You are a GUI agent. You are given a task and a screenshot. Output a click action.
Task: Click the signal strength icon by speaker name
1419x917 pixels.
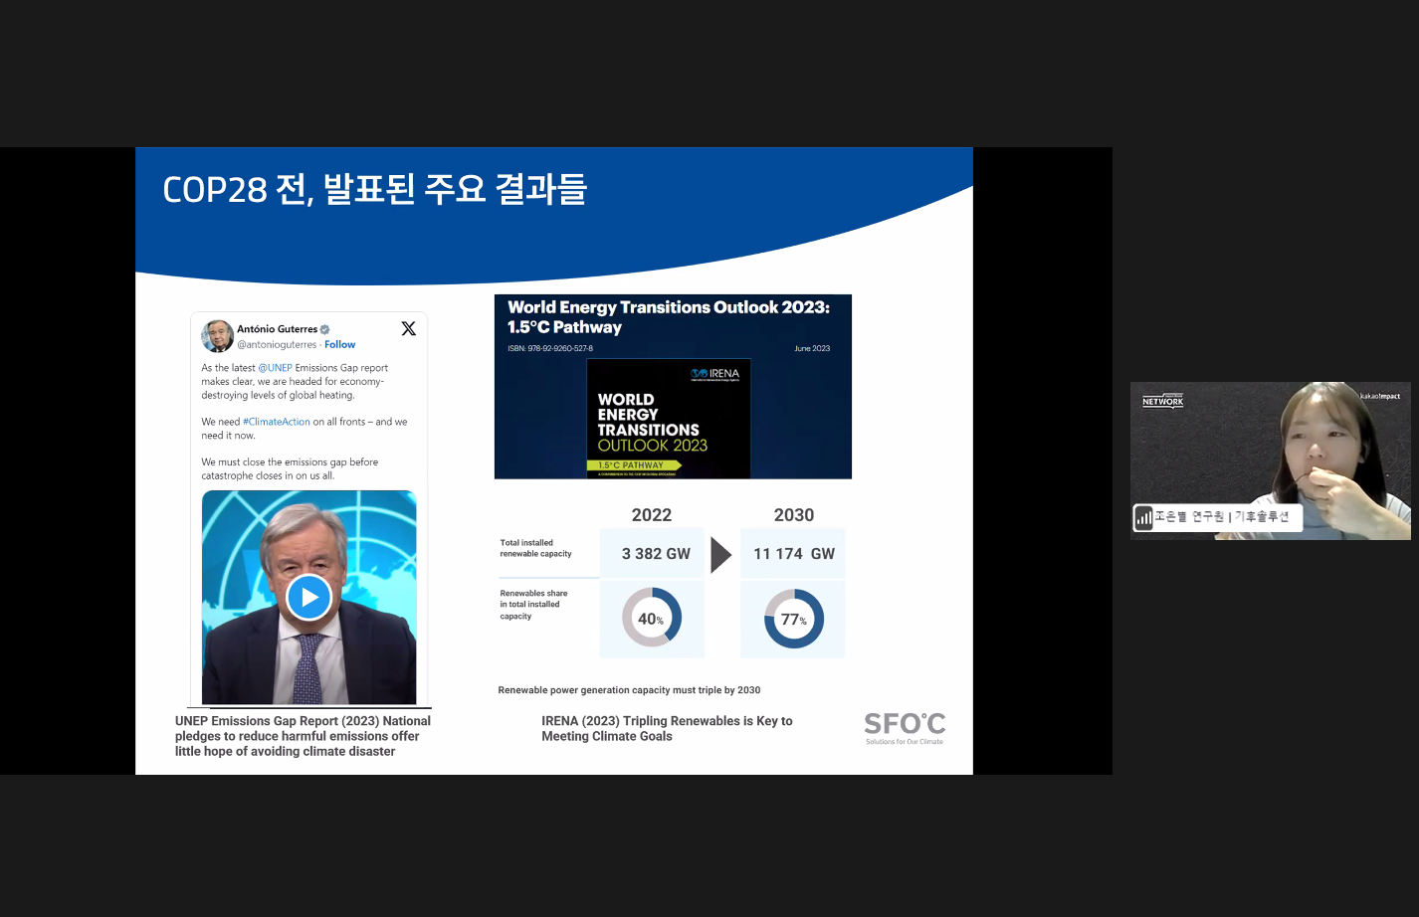click(1143, 518)
